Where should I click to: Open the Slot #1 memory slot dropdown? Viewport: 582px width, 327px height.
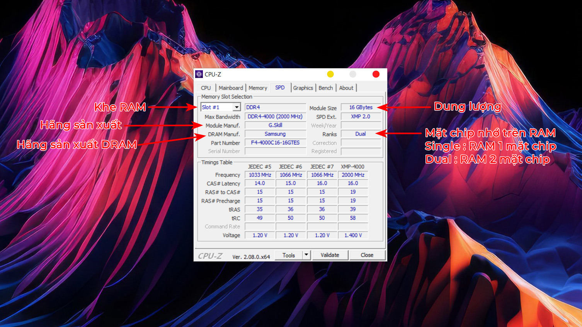coord(237,107)
